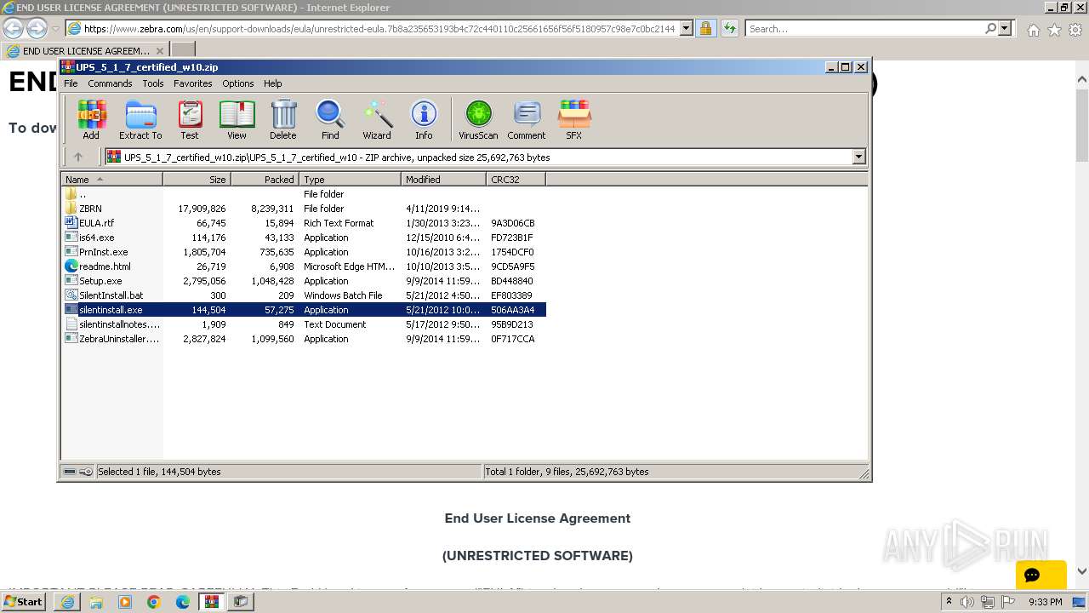Click the View file toolbar icon
This screenshot has width=1089, height=613.
tap(237, 119)
